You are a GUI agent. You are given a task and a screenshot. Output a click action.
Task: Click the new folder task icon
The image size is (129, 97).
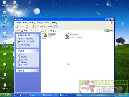pos(19,39)
